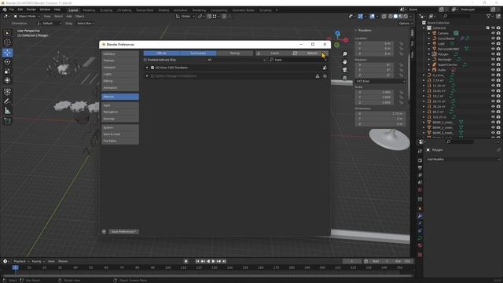The height and width of the screenshot is (283, 503).
Task: Click the viewport pan hand icon
Action: tap(345, 61)
